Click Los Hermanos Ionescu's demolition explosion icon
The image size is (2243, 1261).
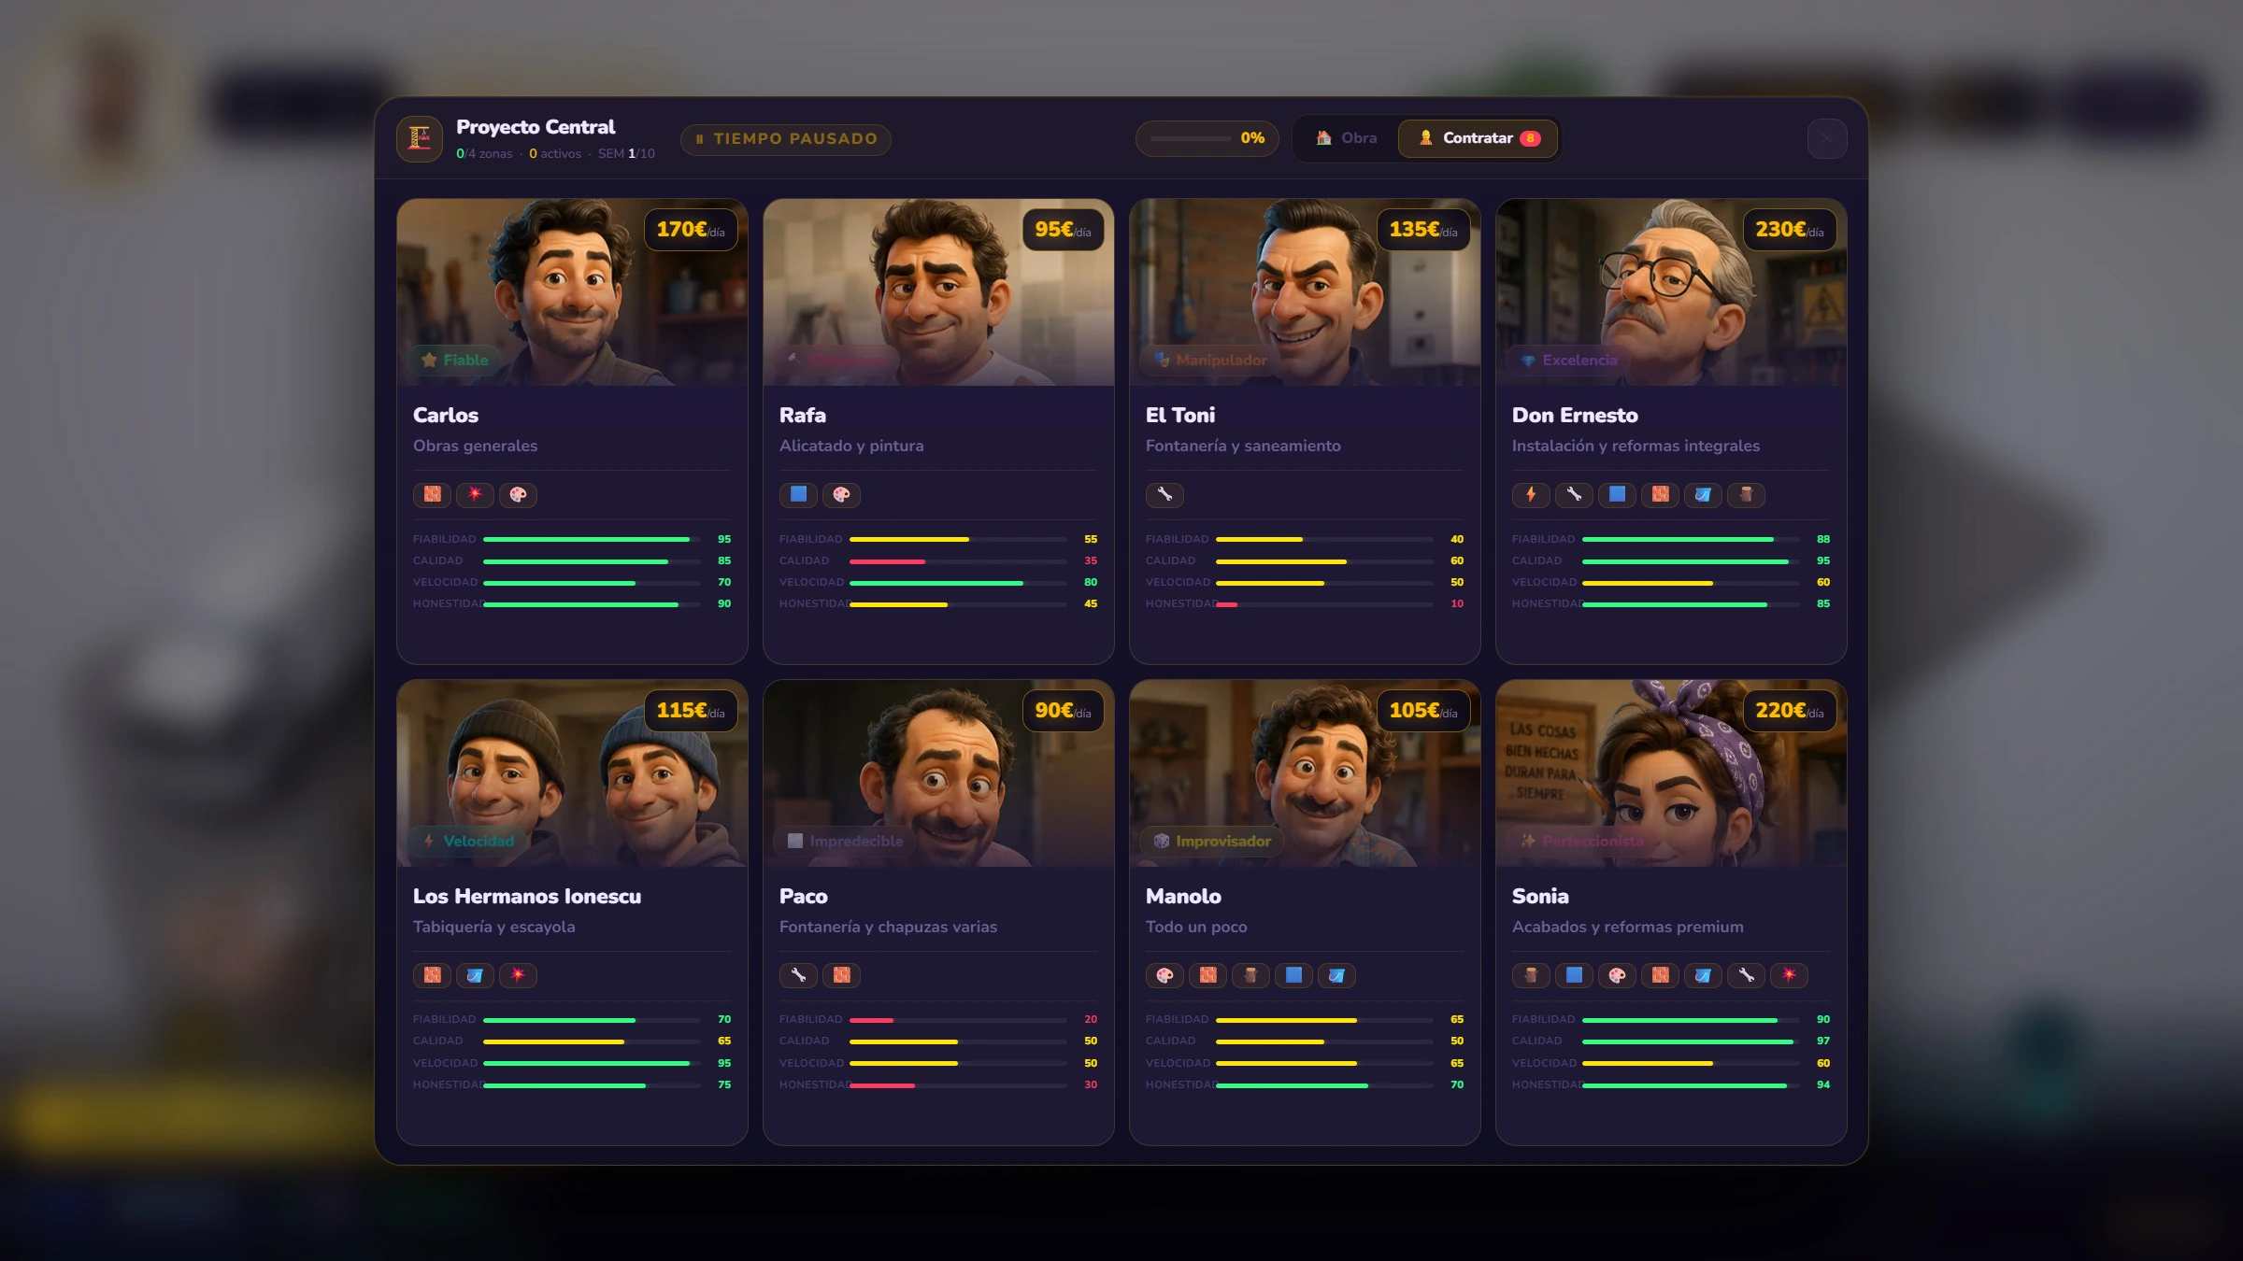[x=518, y=975]
